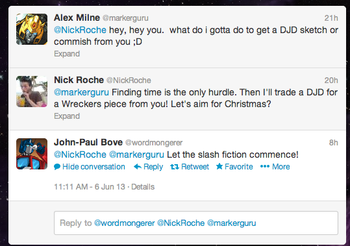This screenshot has height=246, width=350.
Task: Click the Retweet arrows icon
Action: 175,167
